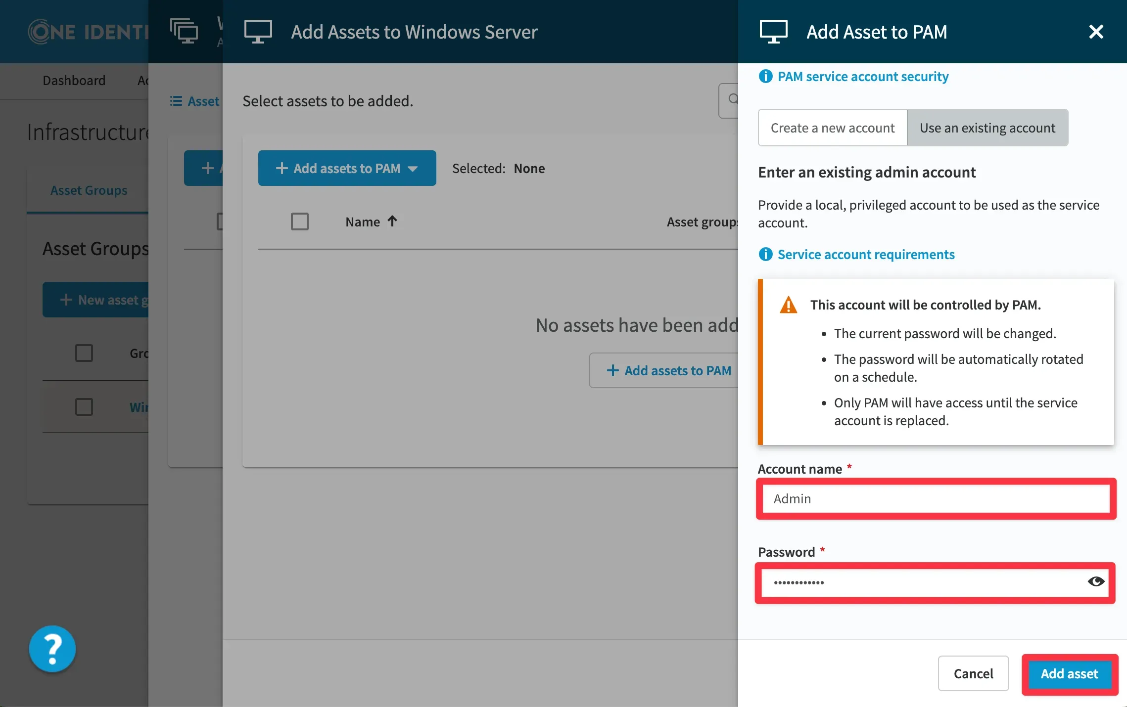Click the blue help question mark icon

point(52,649)
